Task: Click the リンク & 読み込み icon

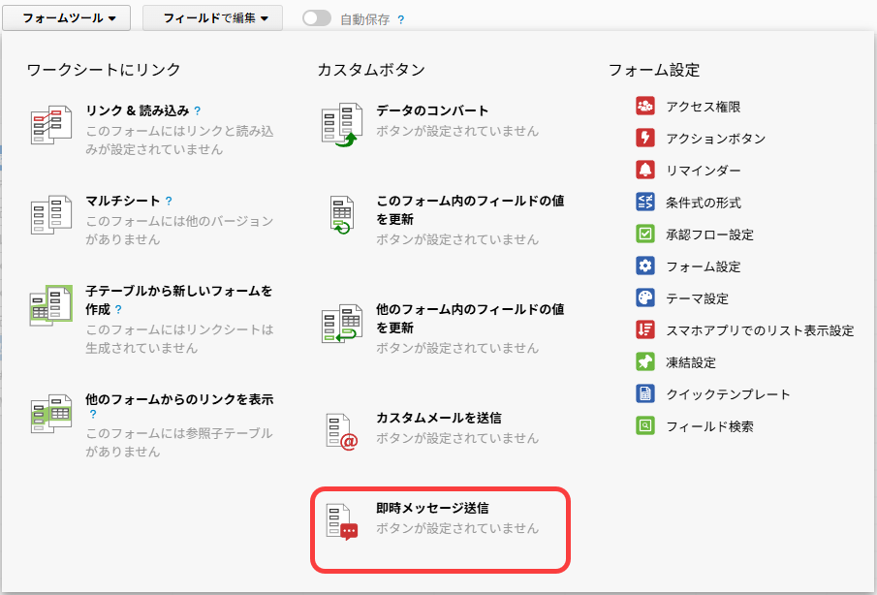Action: point(51,124)
